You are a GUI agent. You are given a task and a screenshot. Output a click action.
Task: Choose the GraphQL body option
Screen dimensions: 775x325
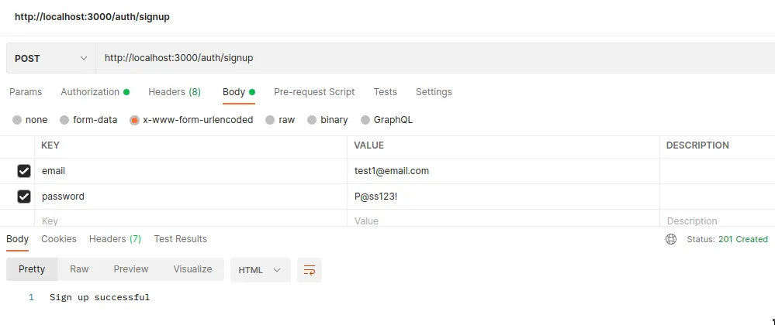pos(366,120)
